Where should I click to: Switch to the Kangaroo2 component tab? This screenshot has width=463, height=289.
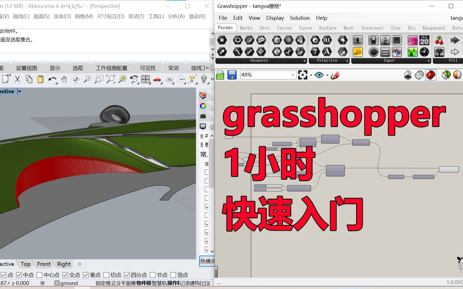(434, 28)
